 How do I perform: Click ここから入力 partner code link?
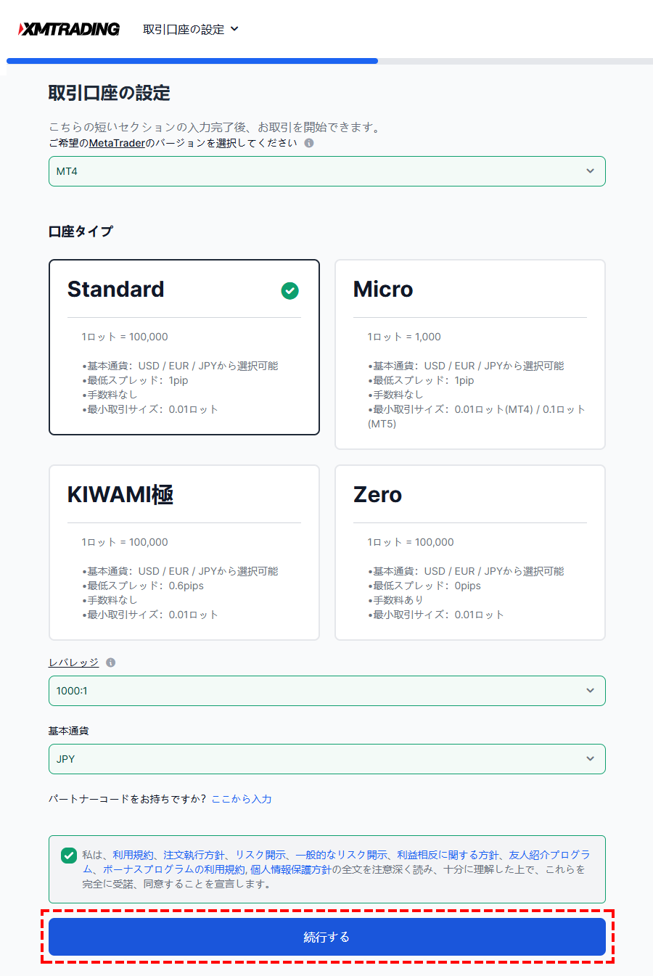click(x=242, y=799)
